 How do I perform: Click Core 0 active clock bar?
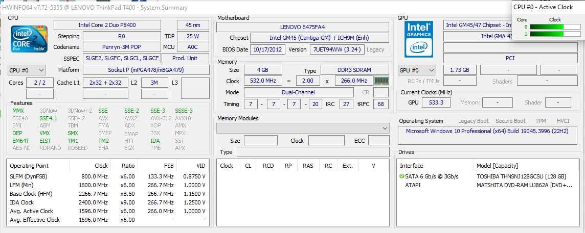tap(555, 27)
